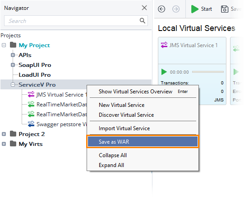244x198 pixels.
Task: Click the Transactions label on JMS card
Action: (175, 83)
